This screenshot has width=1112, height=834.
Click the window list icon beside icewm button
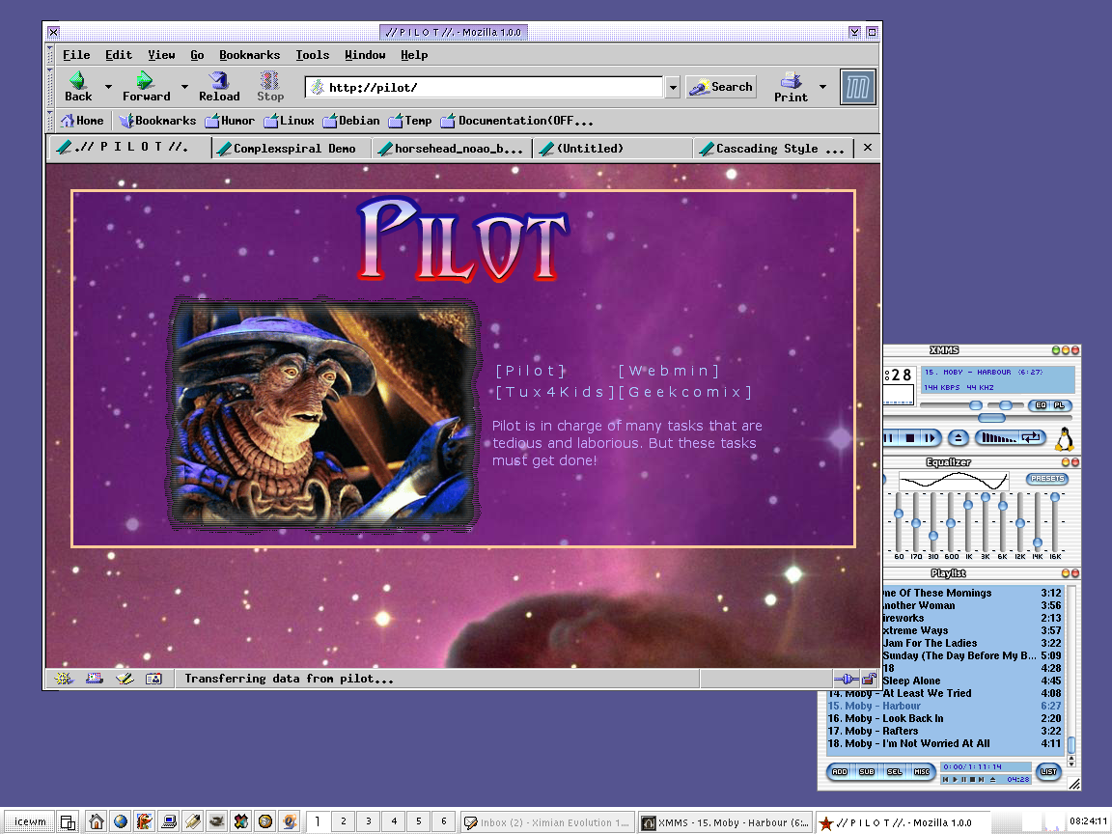coord(68,822)
